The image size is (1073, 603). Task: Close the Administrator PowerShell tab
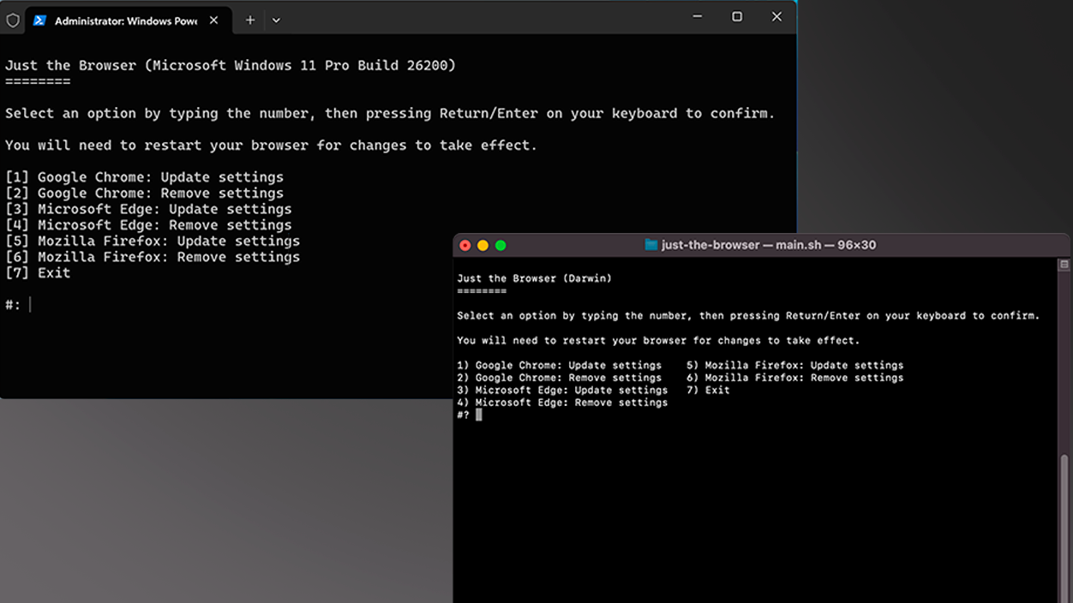[x=213, y=21]
